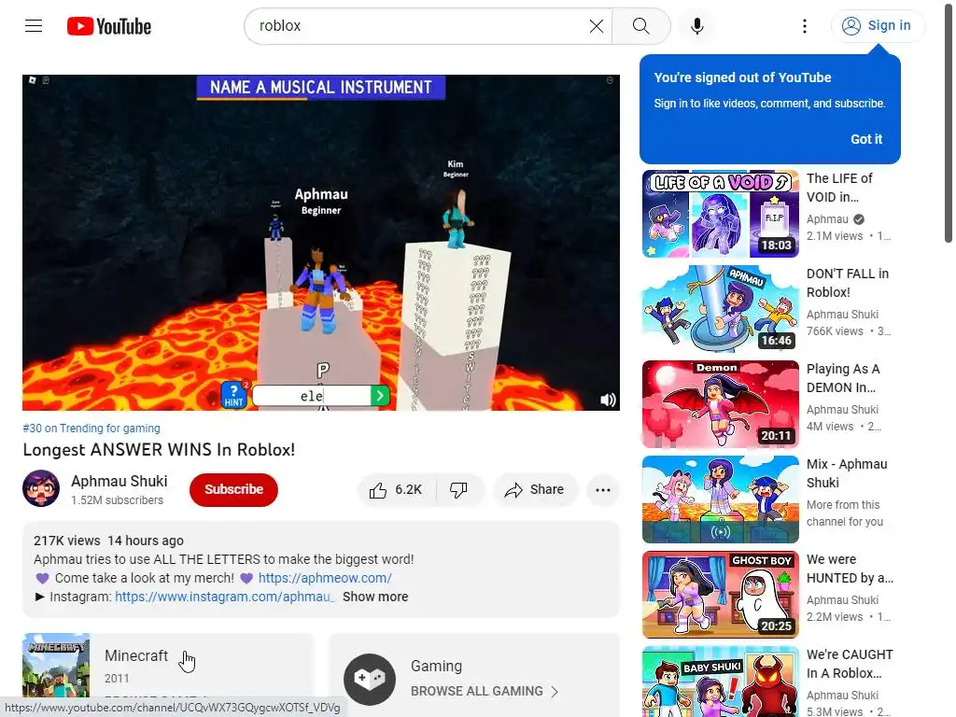Open We're CAUGHT In A Roblox title
Viewport: 956px width, 717px height.
[x=850, y=664]
